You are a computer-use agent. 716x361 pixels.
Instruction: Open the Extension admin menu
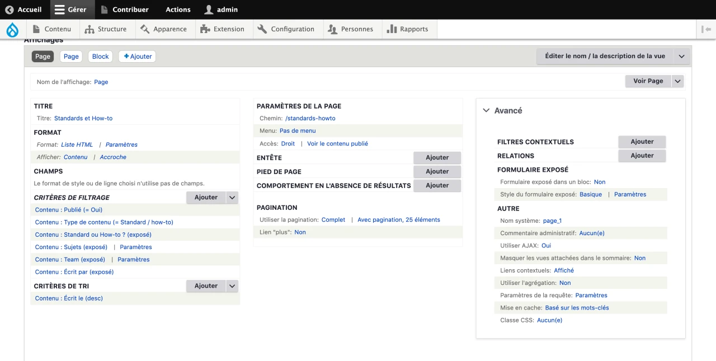click(x=222, y=29)
